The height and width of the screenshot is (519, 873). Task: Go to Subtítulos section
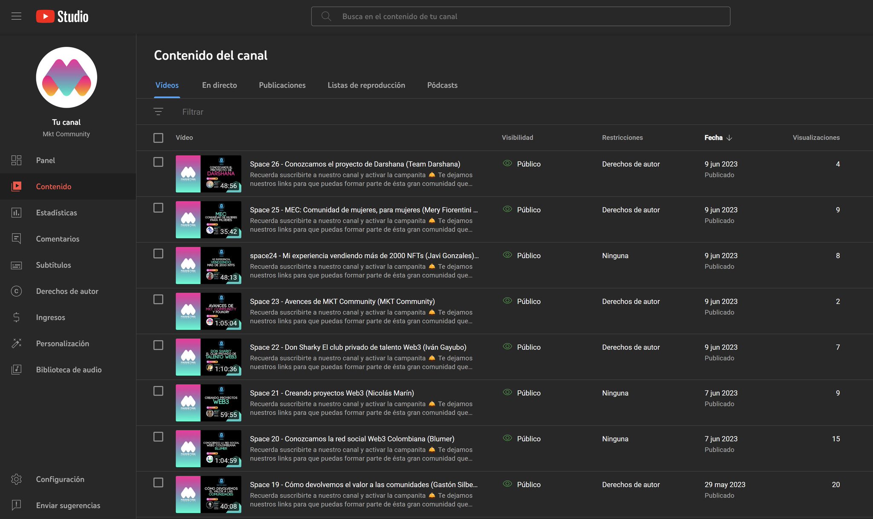coord(53,265)
